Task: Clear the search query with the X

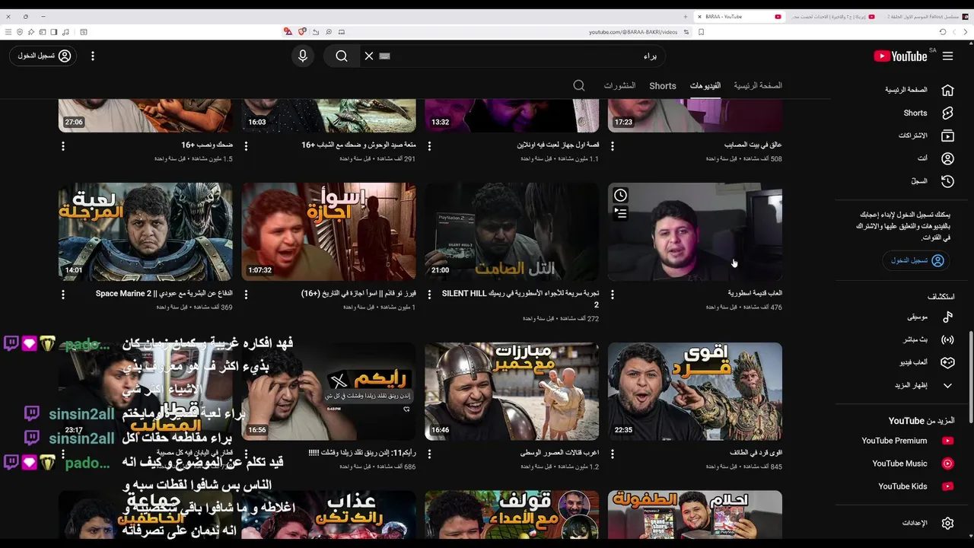Action: 369,56
